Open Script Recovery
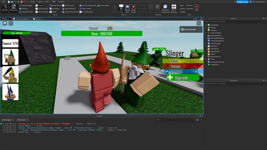This screenshot has height=150, width=267. [86, 12]
